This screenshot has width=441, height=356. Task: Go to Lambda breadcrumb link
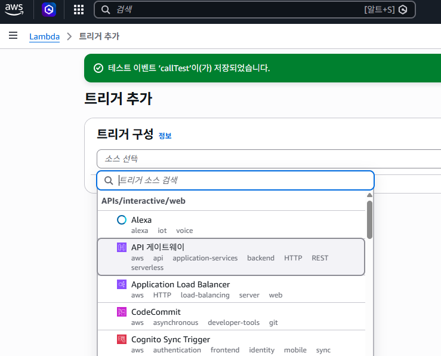click(x=44, y=36)
